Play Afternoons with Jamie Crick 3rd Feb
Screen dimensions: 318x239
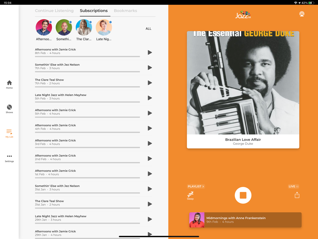click(x=150, y=143)
